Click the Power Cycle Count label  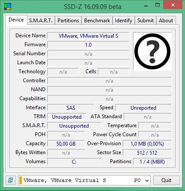[115, 134]
